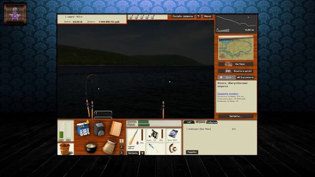Select the reel slot

click(155, 135)
